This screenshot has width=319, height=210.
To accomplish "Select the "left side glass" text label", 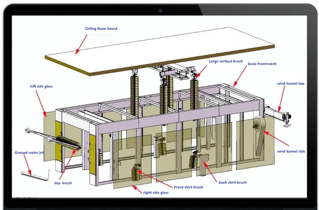I will click(41, 86).
